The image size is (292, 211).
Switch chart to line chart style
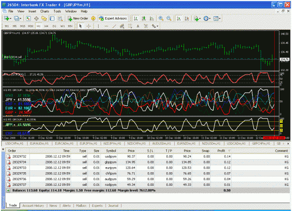tap(151, 18)
